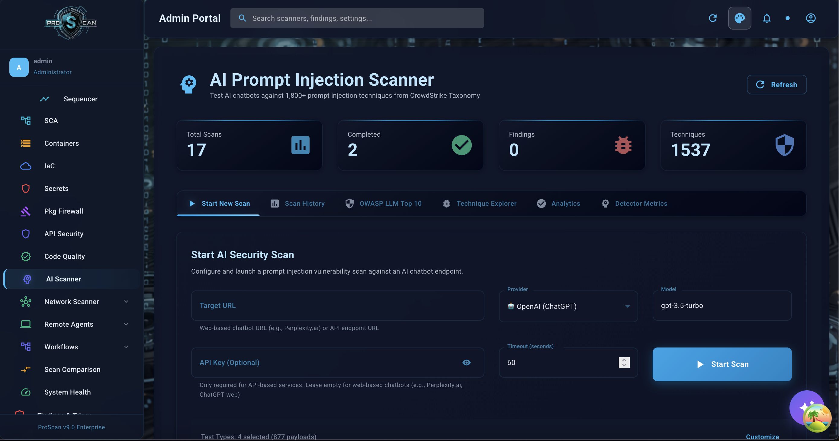Expand the Remote Agents submenu

(x=69, y=324)
